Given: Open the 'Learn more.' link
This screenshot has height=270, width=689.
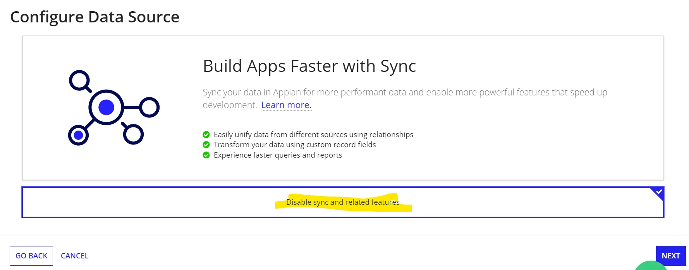Looking at the screenshot, I should (286, 105).
